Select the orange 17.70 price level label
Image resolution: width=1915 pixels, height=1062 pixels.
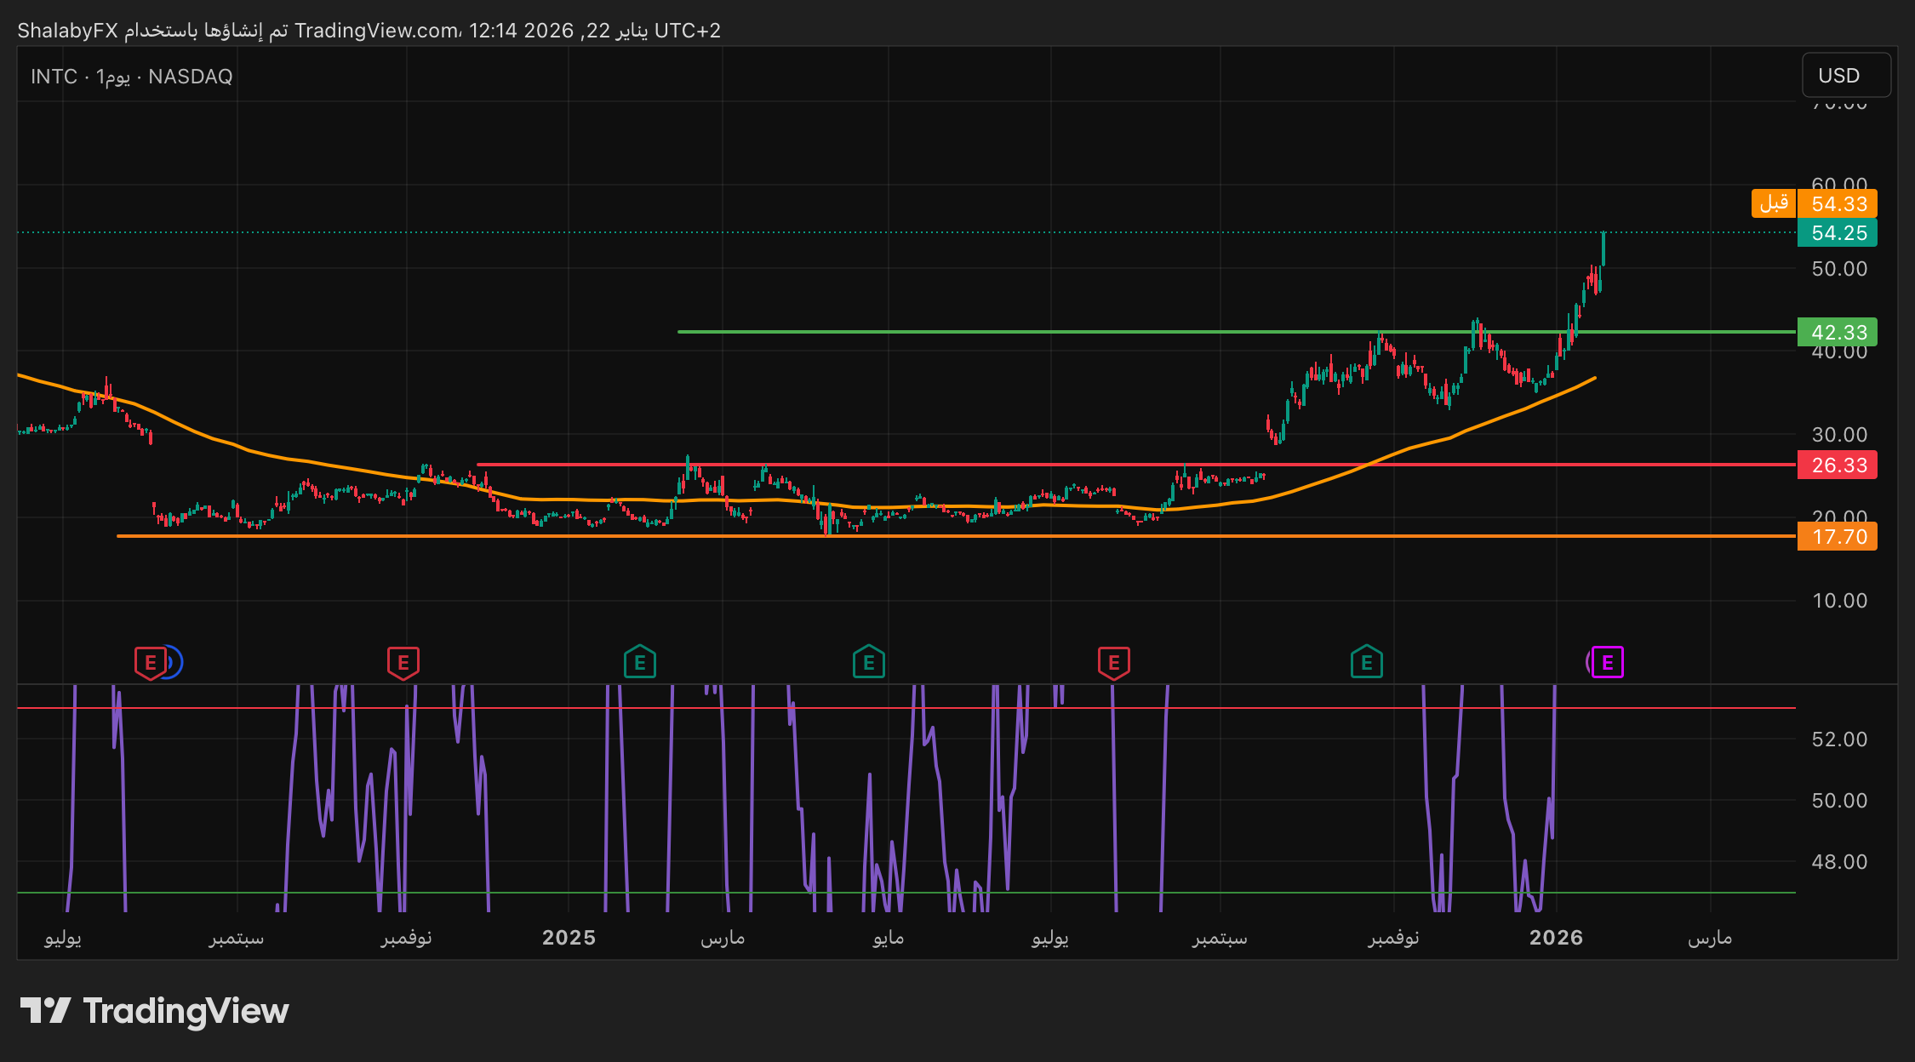(1838, 537)
